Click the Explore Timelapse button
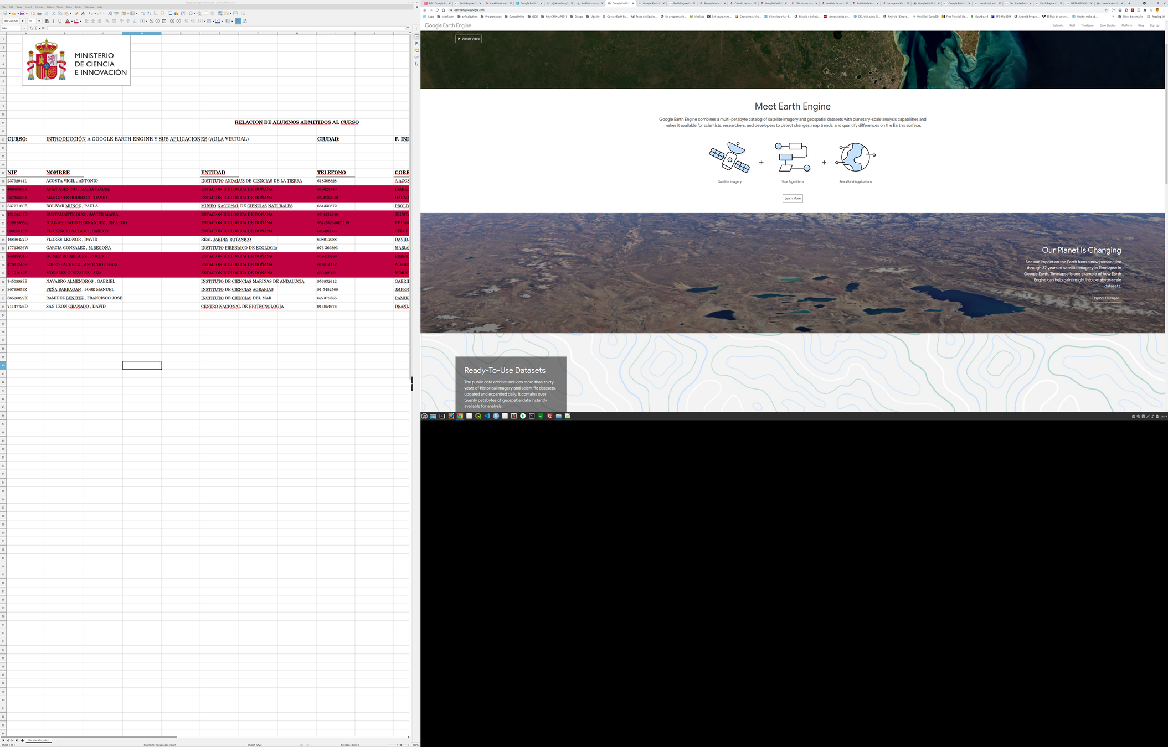Image resolution: width=1168 pixels, height=747 pixels. [x=1106, y=298]
